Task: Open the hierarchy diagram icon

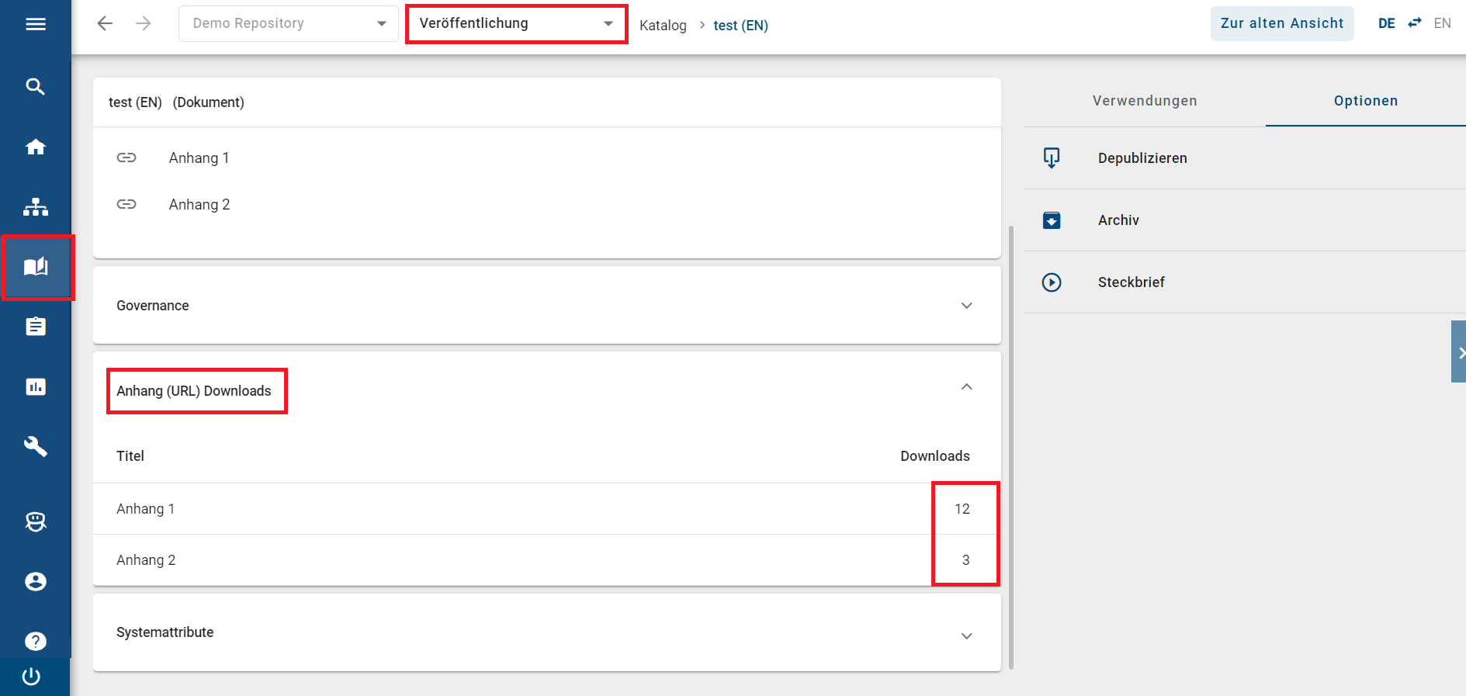Action: (x=36, y=207)
